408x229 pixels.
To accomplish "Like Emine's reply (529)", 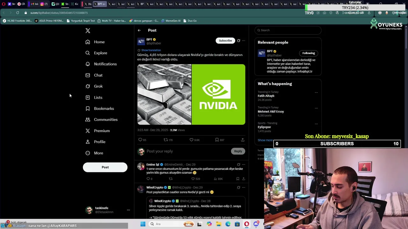I will coord(195,179).
